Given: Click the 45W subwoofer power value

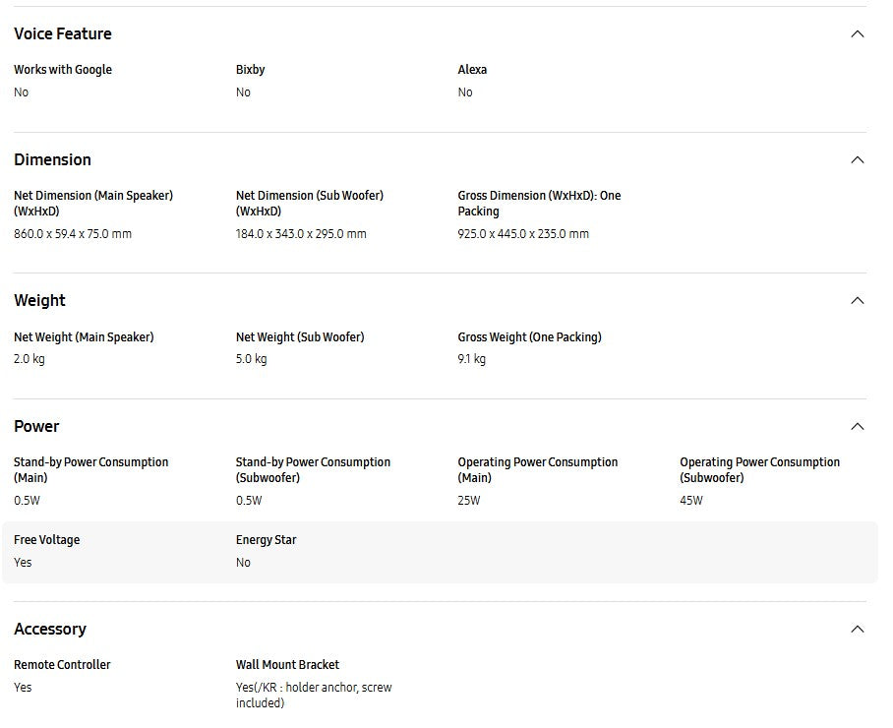Looking at the screenshot, I should [x=691, y=501].
